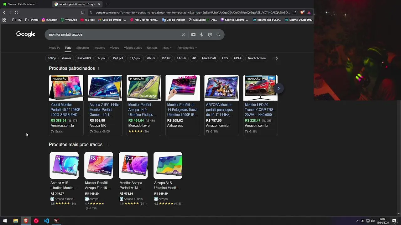Image resolution: width=401 pixels, height=225 pixels.
Task: Apply the 144 Hz filter chip
Action: click(x=181, y=58)
